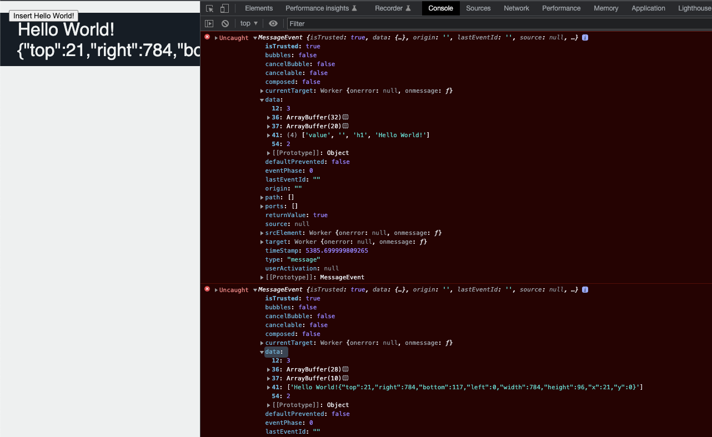Image resolution: width=712 pixels, height=437 pixels.
Task: Collapse the data property in the first event
Action: [x=262, y=100]
